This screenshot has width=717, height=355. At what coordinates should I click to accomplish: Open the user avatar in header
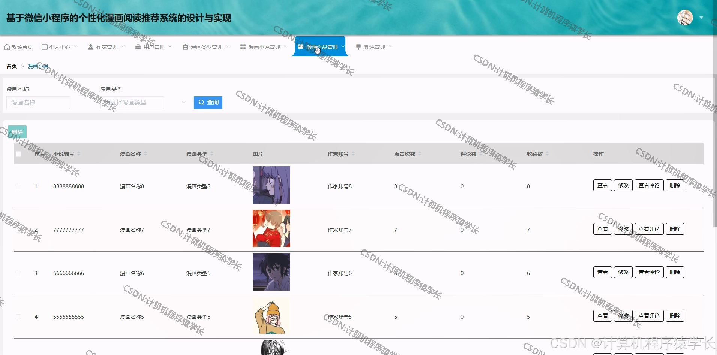pos(685,18)
